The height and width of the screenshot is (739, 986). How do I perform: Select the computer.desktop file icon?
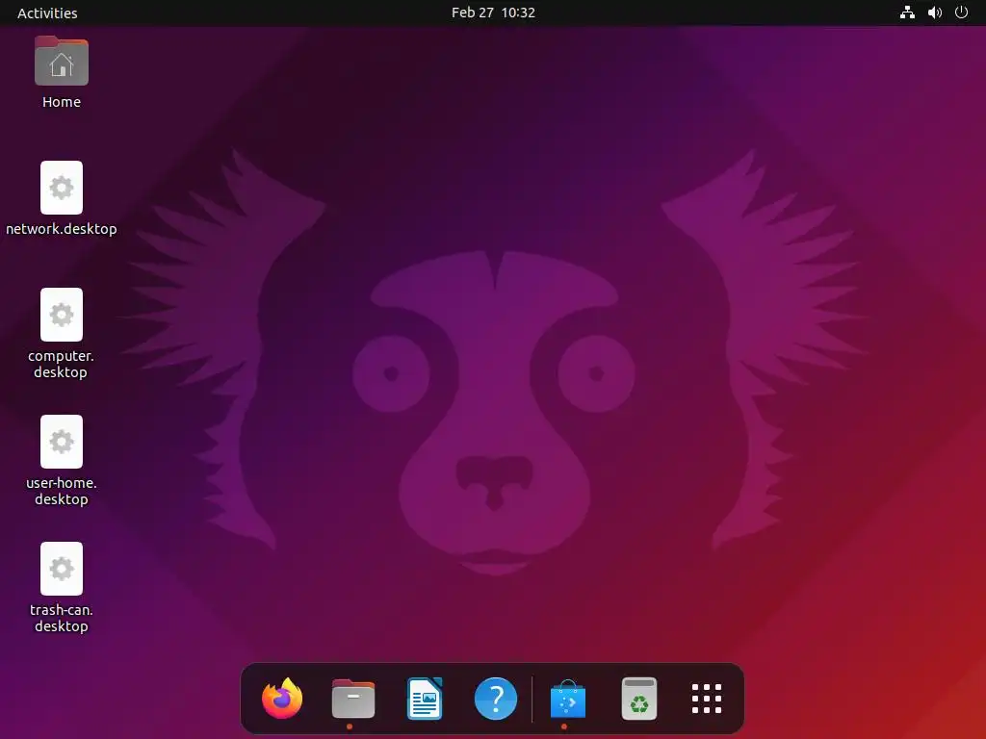click(61, 315)
